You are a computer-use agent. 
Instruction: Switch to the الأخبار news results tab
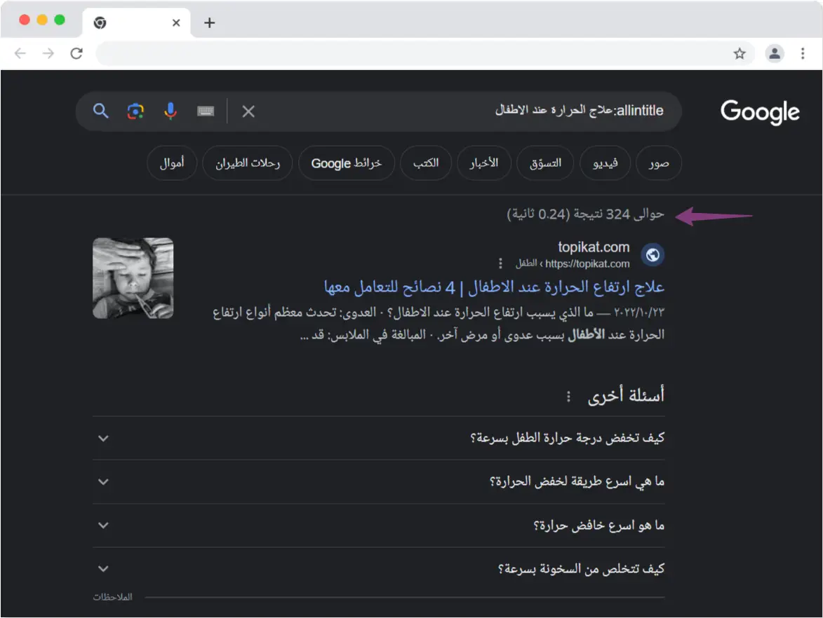tap(483, 163)
